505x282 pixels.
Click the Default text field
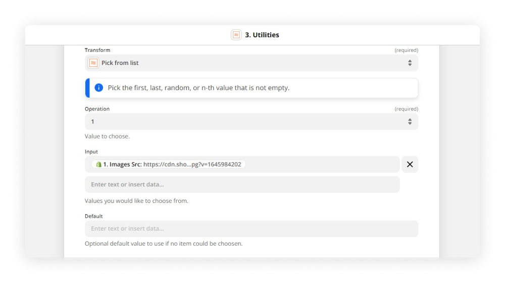(251, 229)
